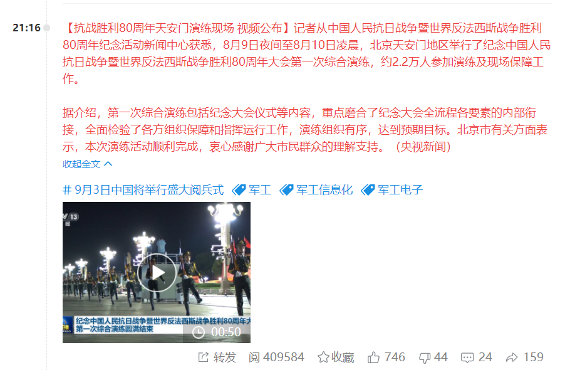Click the tag icon beside 军工
This screenshot has height=370, width=570.
pos(239,189)
